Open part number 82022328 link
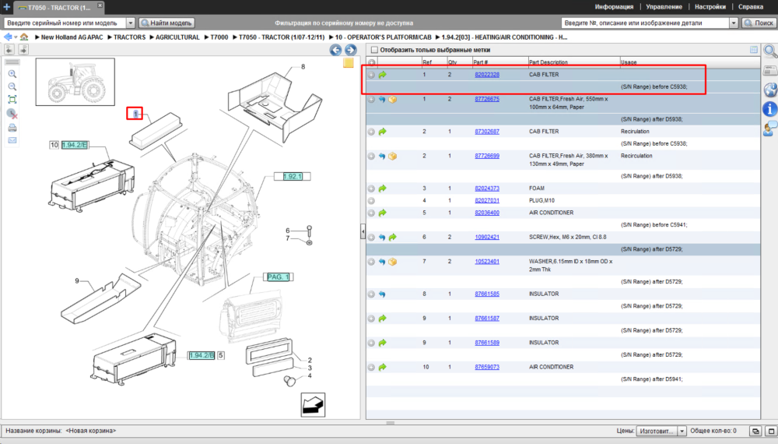778x444 pixels. click(x=487, y=75)
